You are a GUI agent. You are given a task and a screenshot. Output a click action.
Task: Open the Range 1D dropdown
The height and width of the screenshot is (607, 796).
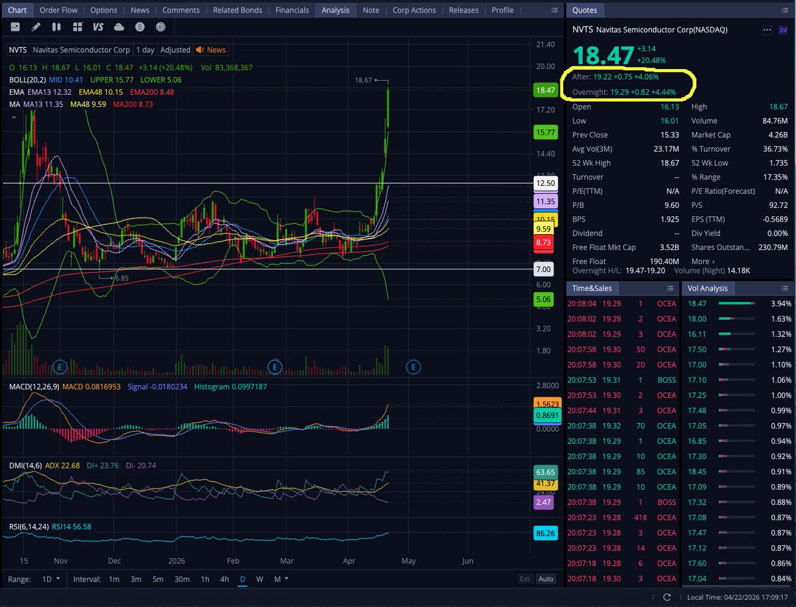(52, 579)
